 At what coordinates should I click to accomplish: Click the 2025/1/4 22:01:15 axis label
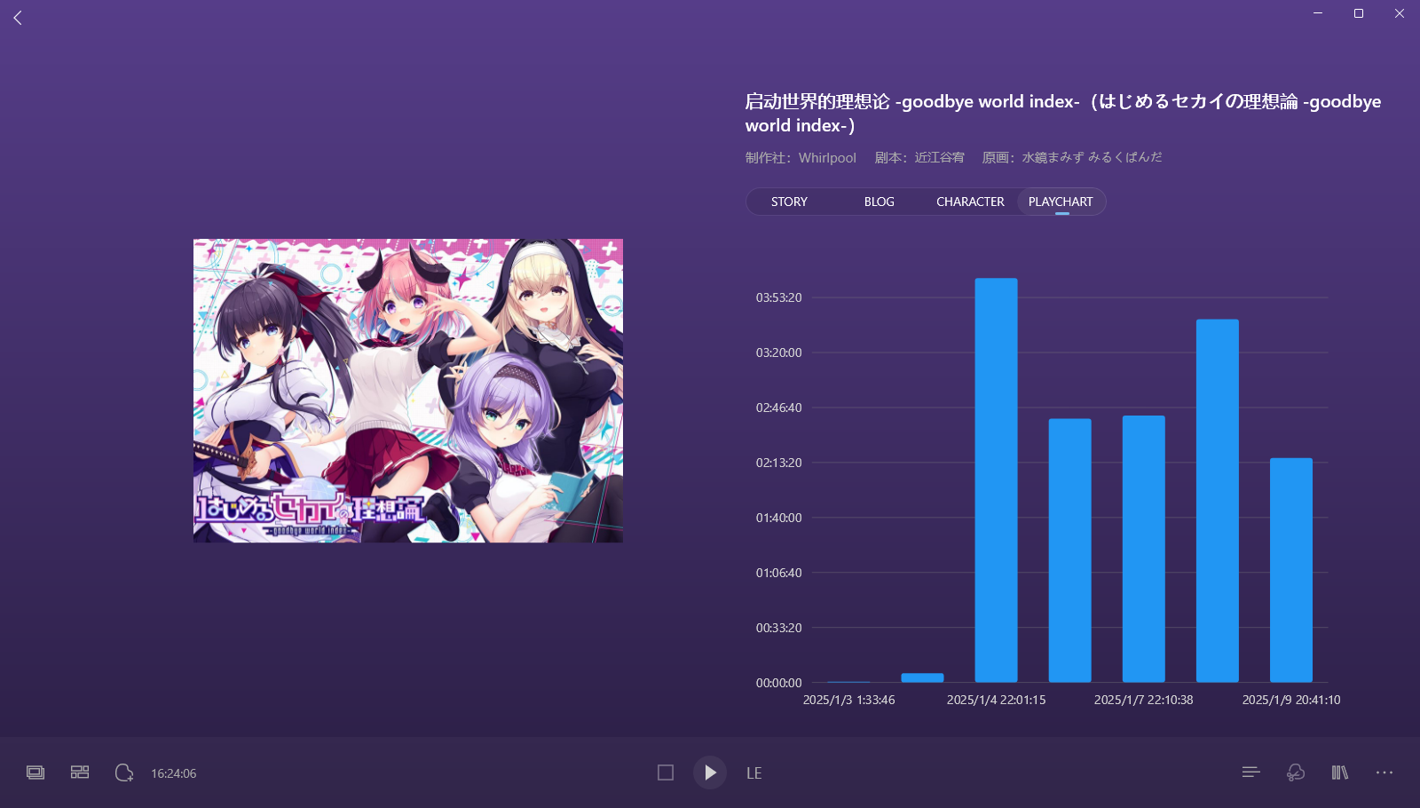coord(996,700)
